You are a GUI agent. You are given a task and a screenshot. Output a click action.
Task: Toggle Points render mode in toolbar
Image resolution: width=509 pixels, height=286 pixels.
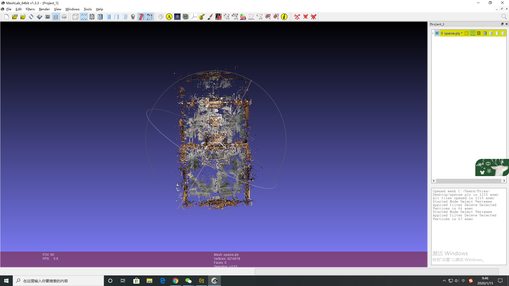click(84, 17)
